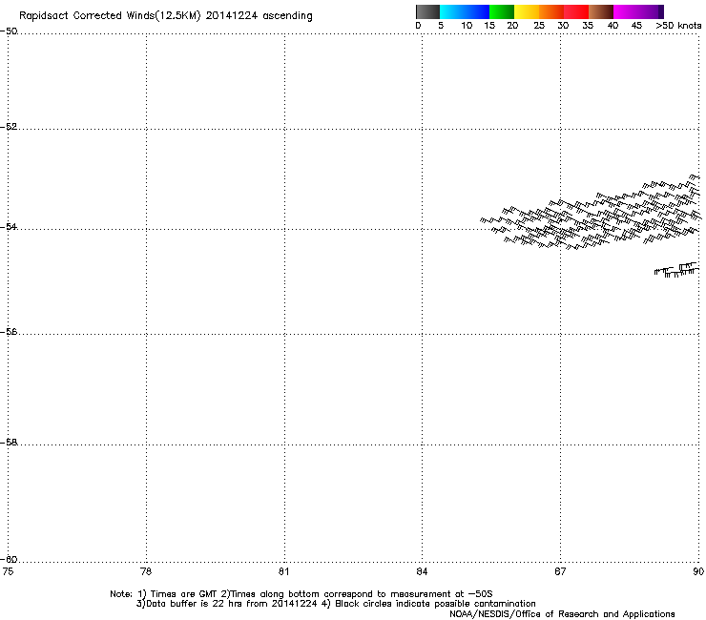Click the latitude label '-52'
Screen dimensions: 706x620
coord(9,127)
